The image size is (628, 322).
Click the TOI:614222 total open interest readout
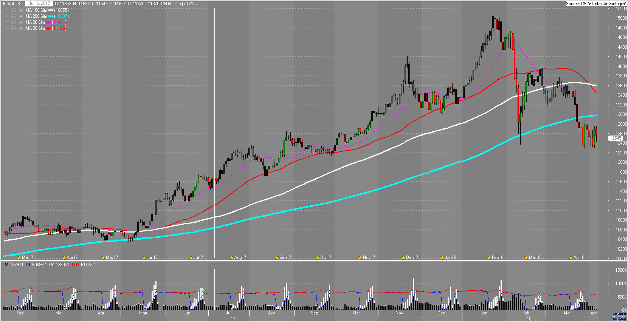coord(83,265)
